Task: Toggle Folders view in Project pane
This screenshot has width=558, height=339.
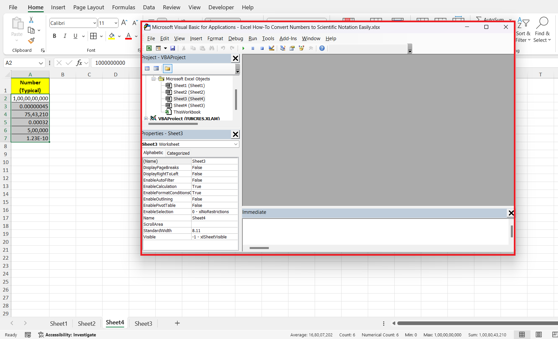Action: tap(168, 68)
